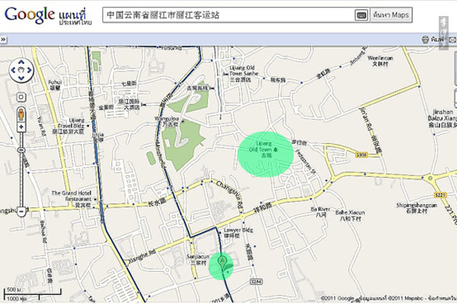Click the Lijiang Old Town map label
The width and height of the screenshot is (457, 304).
point(264,149)
